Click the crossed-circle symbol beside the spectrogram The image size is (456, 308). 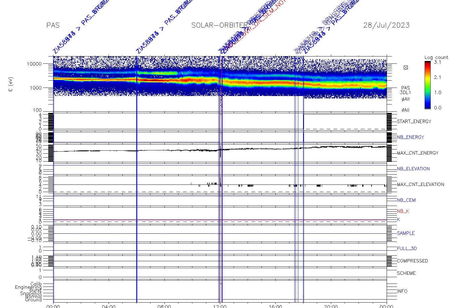[406, 68]
